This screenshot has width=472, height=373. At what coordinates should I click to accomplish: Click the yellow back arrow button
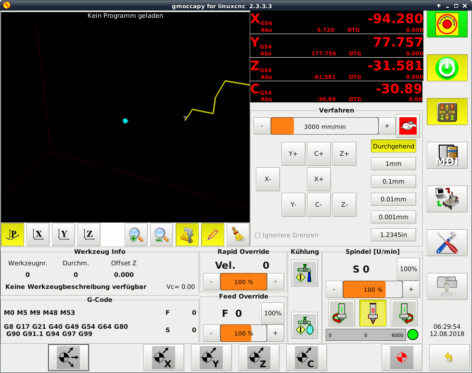pyautogui.click(x=449, y=358)
